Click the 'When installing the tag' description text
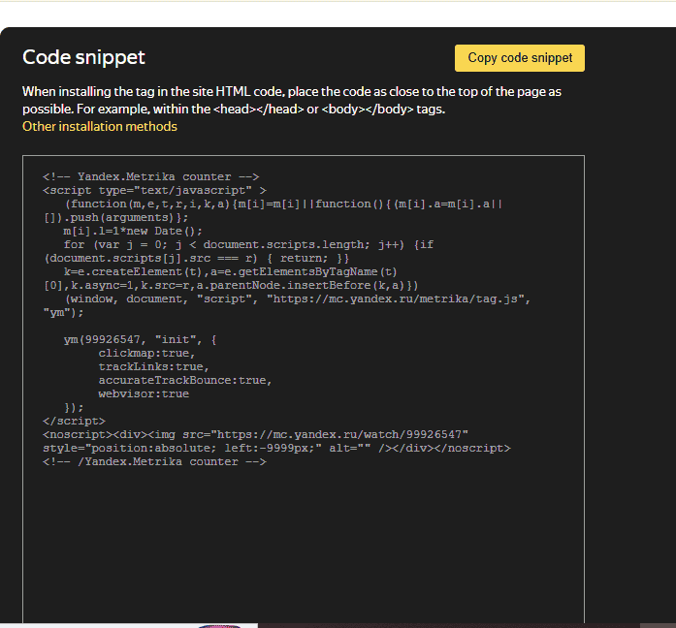The image size is (676, 628). point(292,101)
